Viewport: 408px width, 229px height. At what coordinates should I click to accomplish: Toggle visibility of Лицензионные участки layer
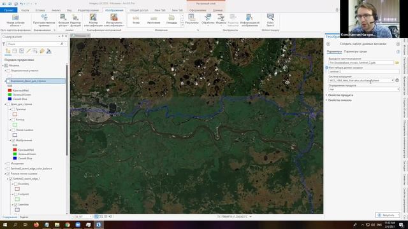pyautogui.click(x=8, y=71)
